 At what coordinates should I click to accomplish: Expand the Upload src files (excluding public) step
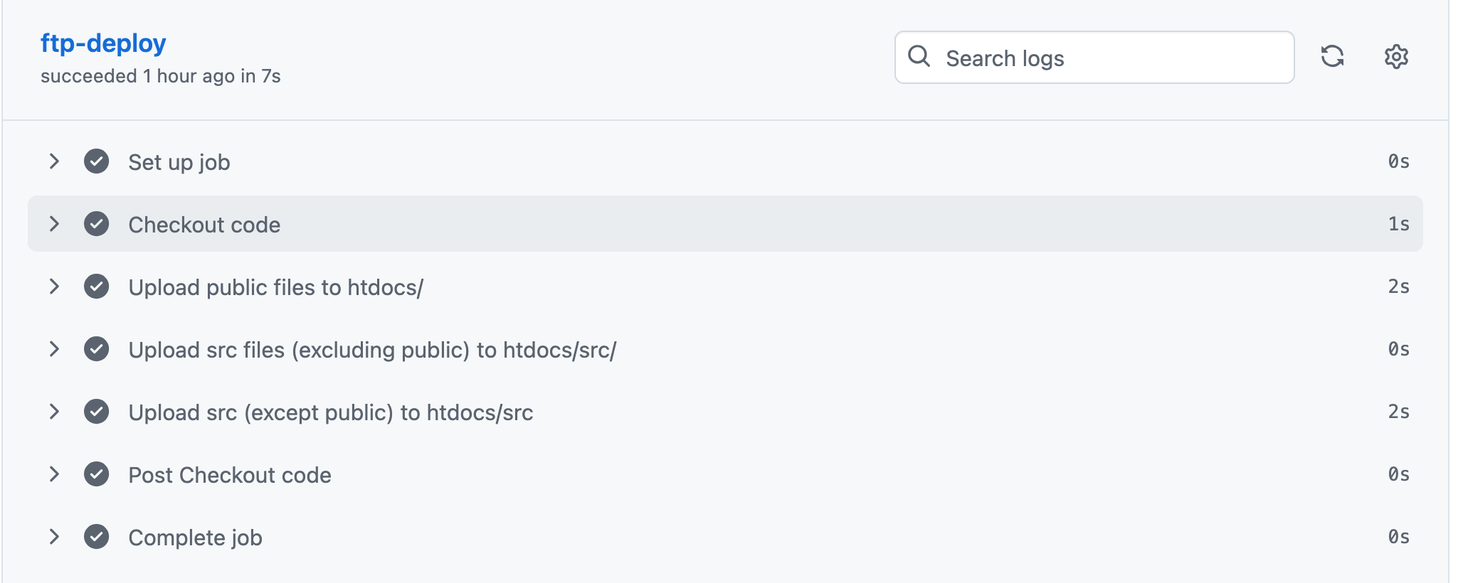(x=54, y=349)
